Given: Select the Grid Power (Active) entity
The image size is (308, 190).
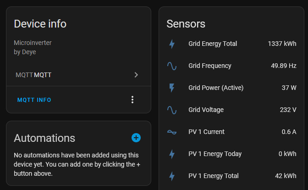Looking at the screenshot, I should (231, 88).
